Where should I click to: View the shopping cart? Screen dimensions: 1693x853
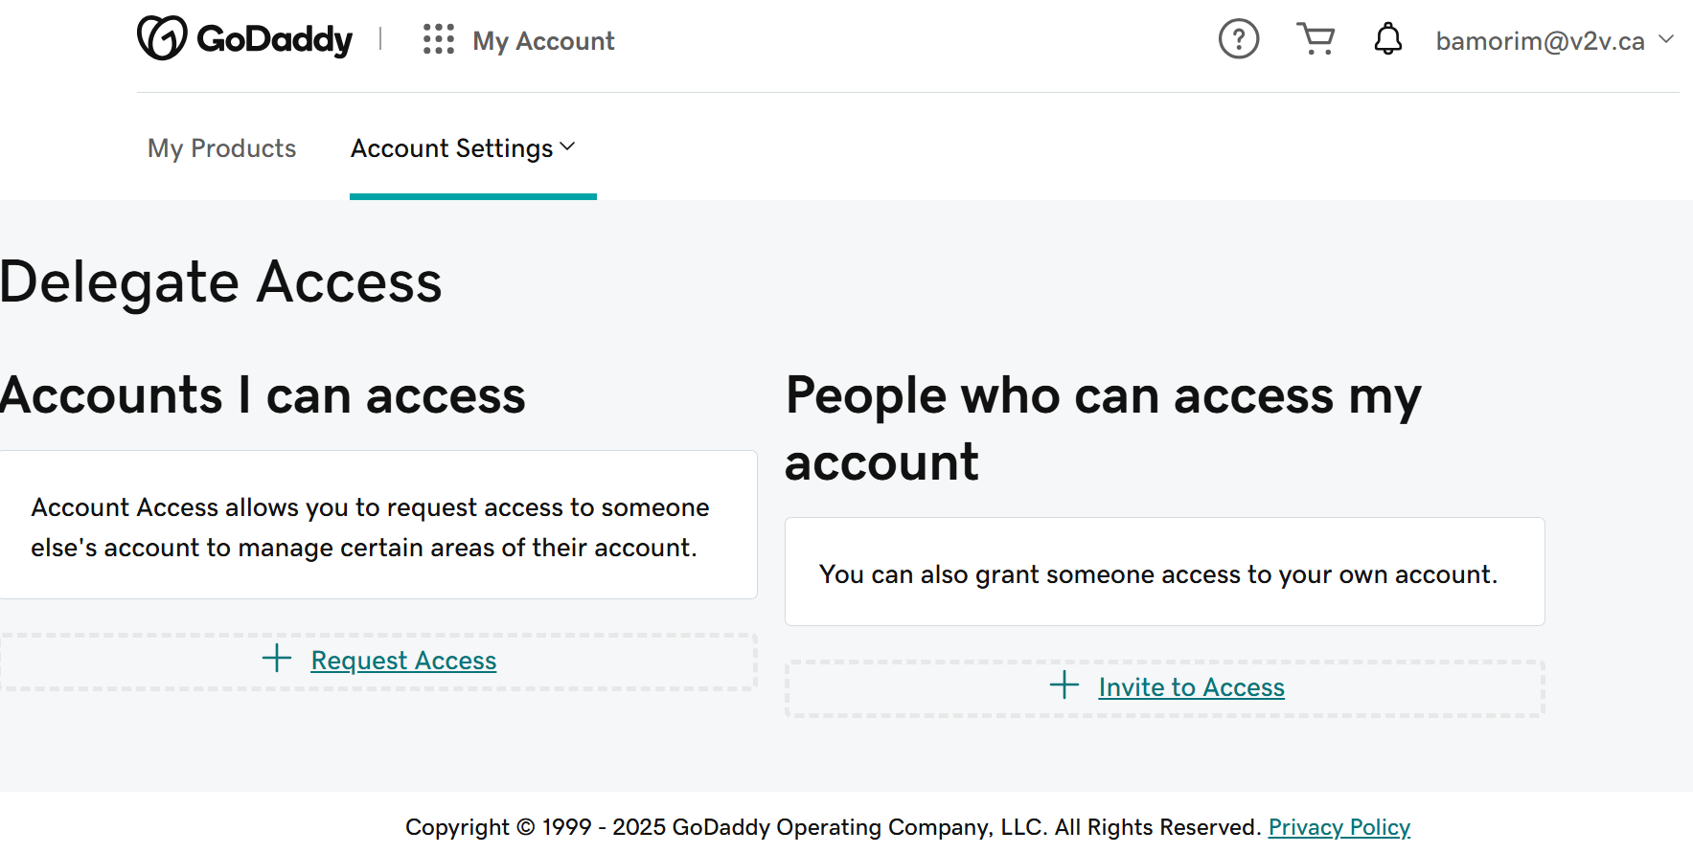1316,39
